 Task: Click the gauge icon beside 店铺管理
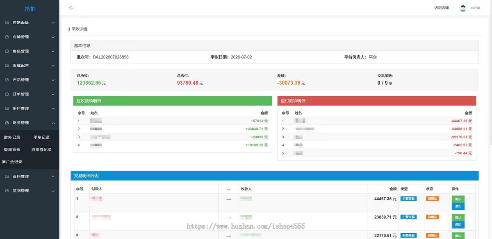click(7, 37)
